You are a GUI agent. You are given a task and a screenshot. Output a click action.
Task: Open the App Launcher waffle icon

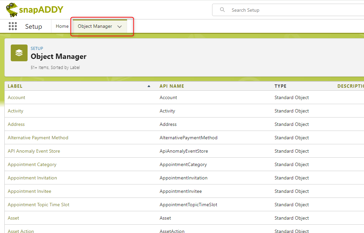click(13, 26)
